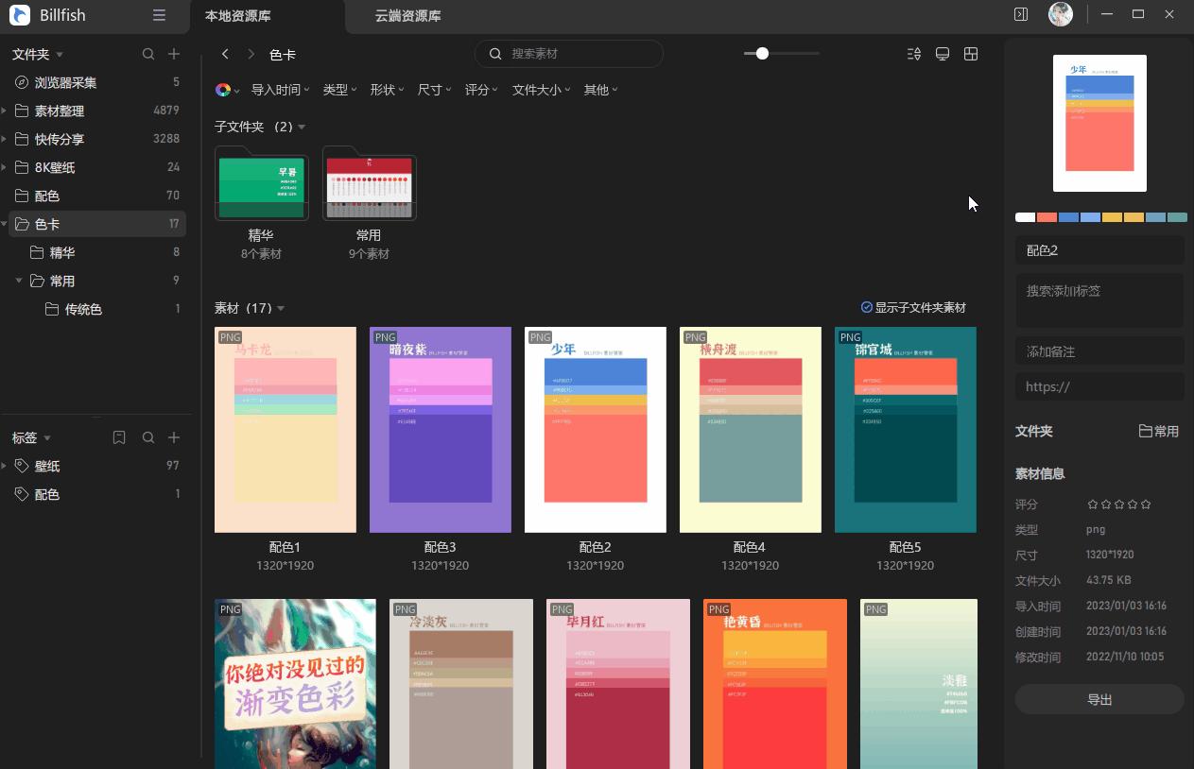1194x769 pixels.
Task: Open the color filter palette icon
Action: (222, 90)
